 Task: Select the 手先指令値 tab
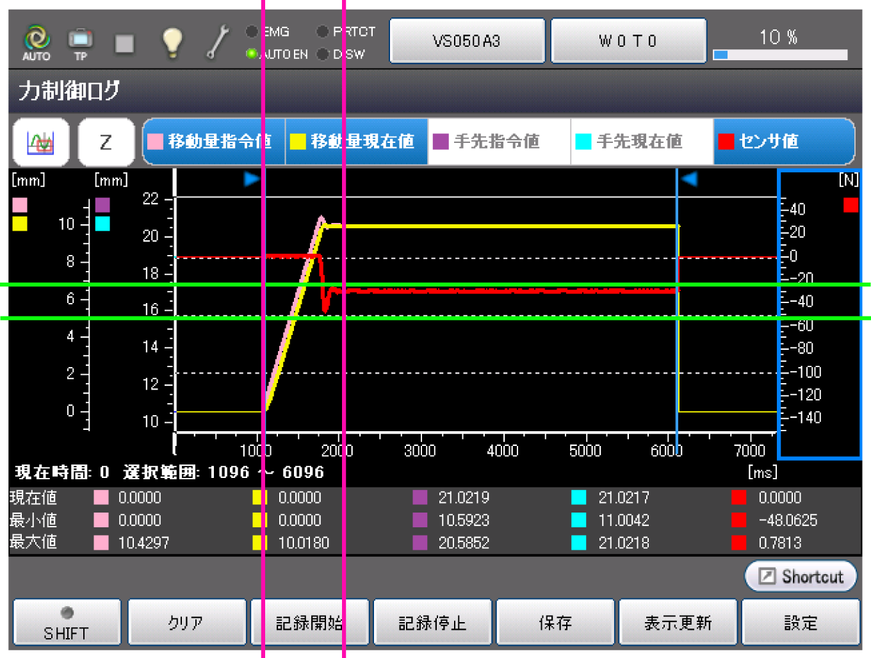click(499, 142)
